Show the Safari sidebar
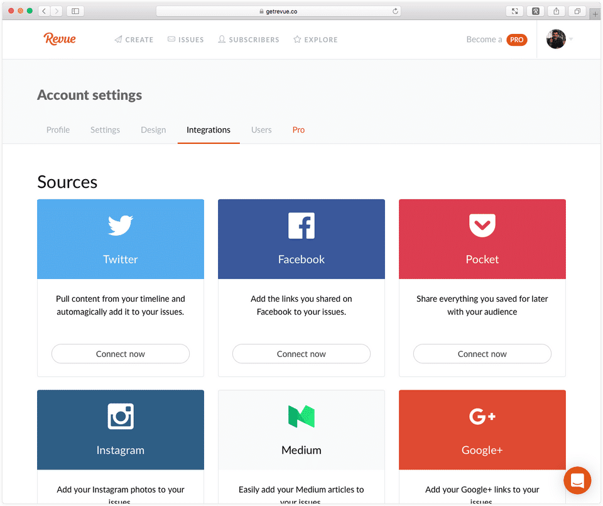The image size is (603, 506). [75, 11]
